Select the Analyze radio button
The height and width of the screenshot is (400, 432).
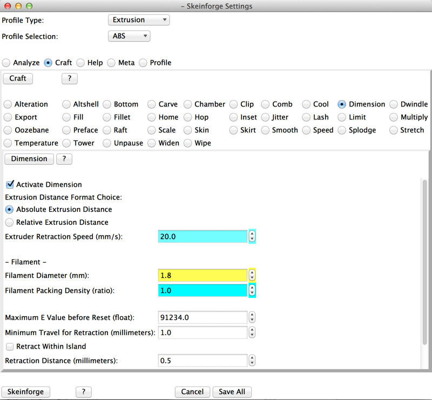click(x=6, y=63)
